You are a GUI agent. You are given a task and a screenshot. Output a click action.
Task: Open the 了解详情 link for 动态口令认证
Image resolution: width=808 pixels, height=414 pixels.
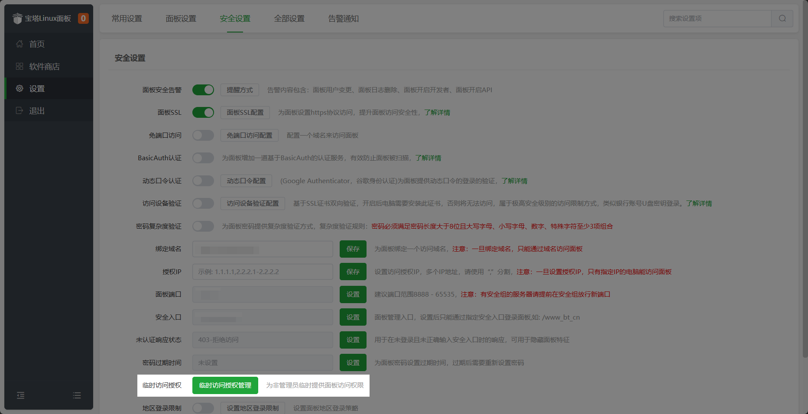click(x=515, y=181)
